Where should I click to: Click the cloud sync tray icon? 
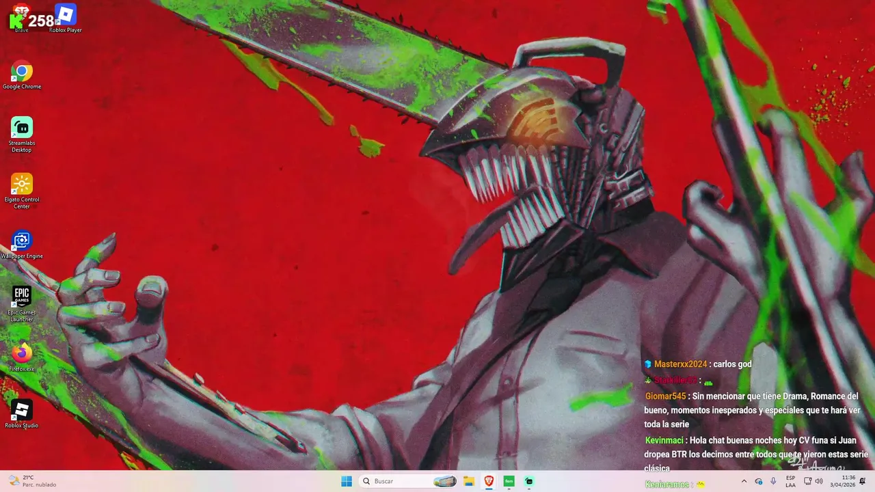coord(758,481)
